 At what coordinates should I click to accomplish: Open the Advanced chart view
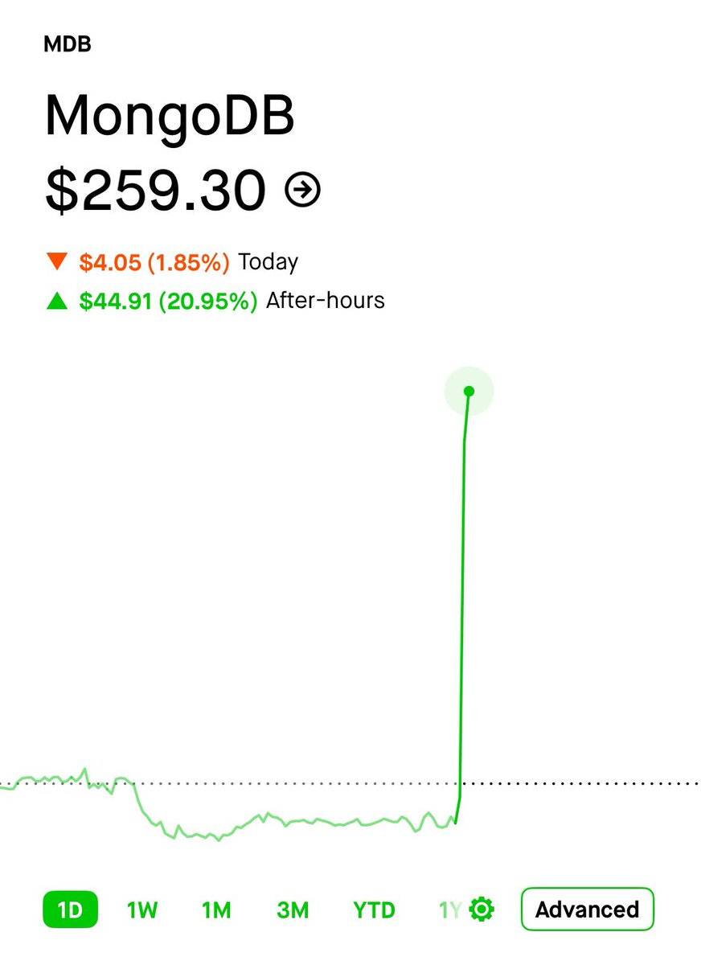(x=587, y=910)
